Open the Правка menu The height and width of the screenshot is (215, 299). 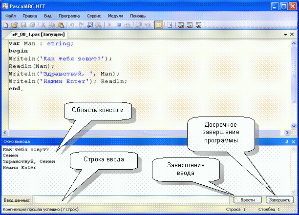[x=30, y=16]
